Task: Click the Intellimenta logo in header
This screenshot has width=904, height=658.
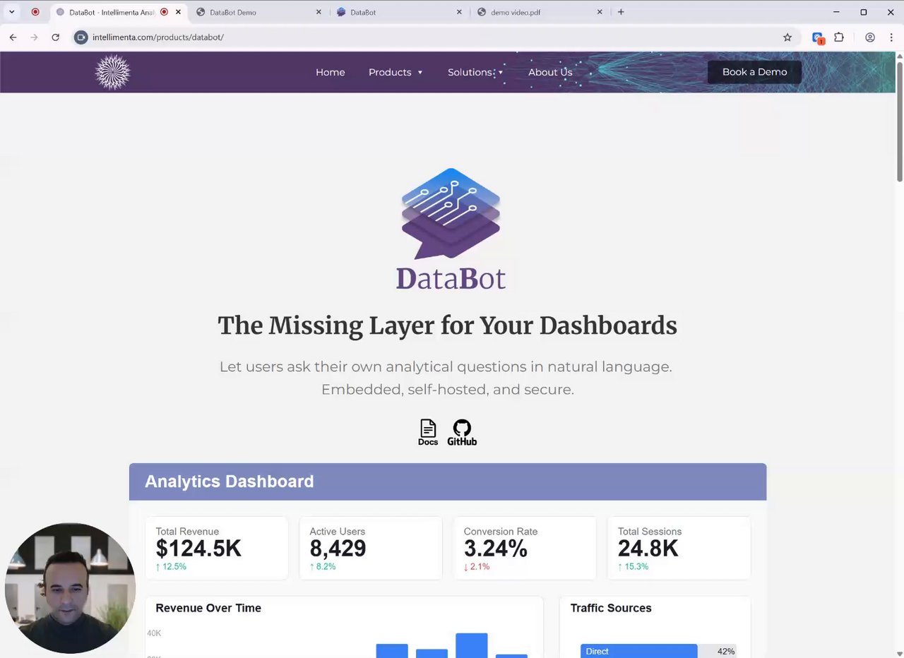Action: 113,72
